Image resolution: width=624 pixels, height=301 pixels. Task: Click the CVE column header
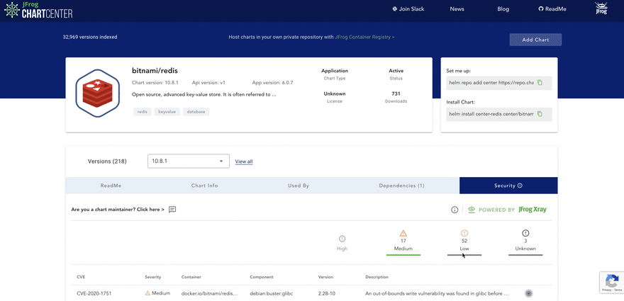tap(81, 277)
